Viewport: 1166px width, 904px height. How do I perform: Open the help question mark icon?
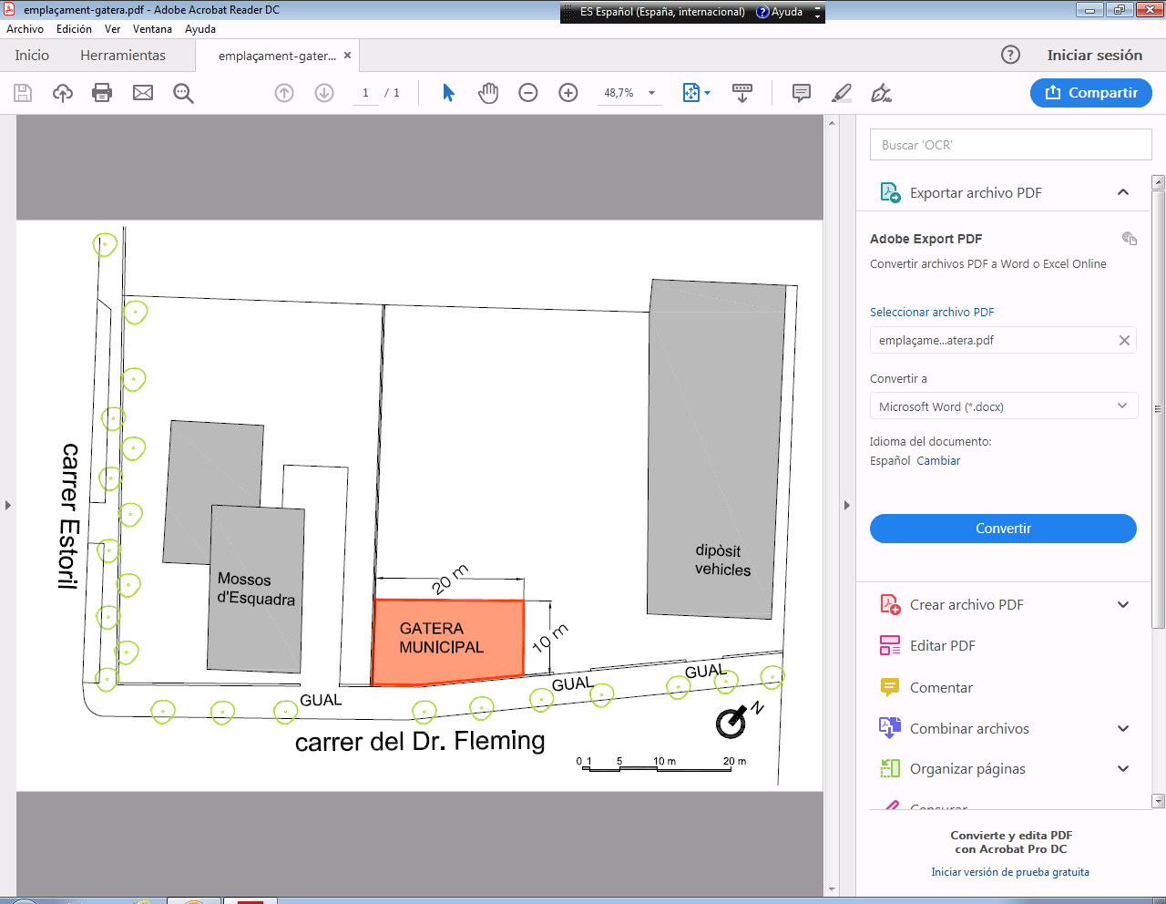click(1010, 55)
